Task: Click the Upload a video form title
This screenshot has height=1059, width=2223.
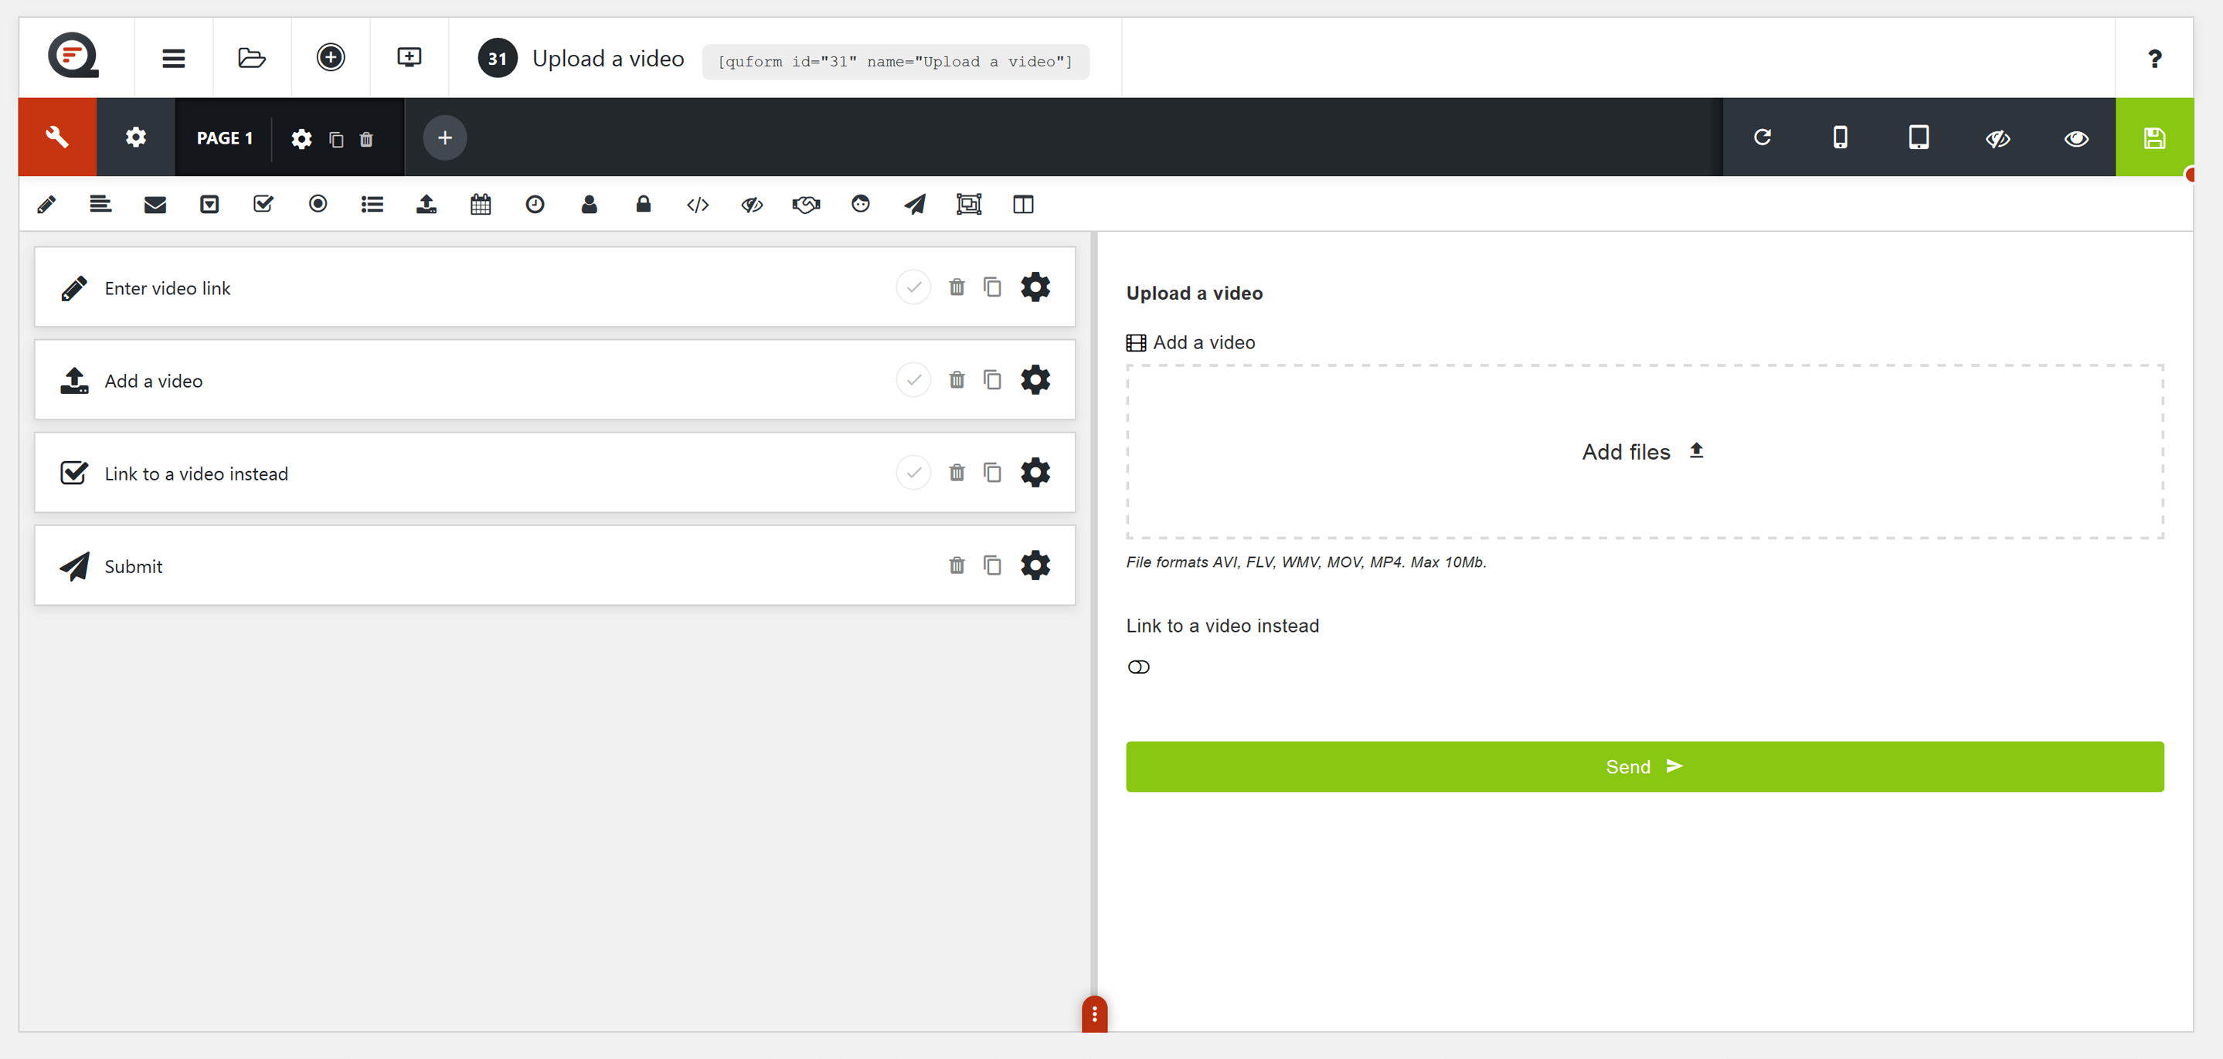Action: click(x=607, y=59)
